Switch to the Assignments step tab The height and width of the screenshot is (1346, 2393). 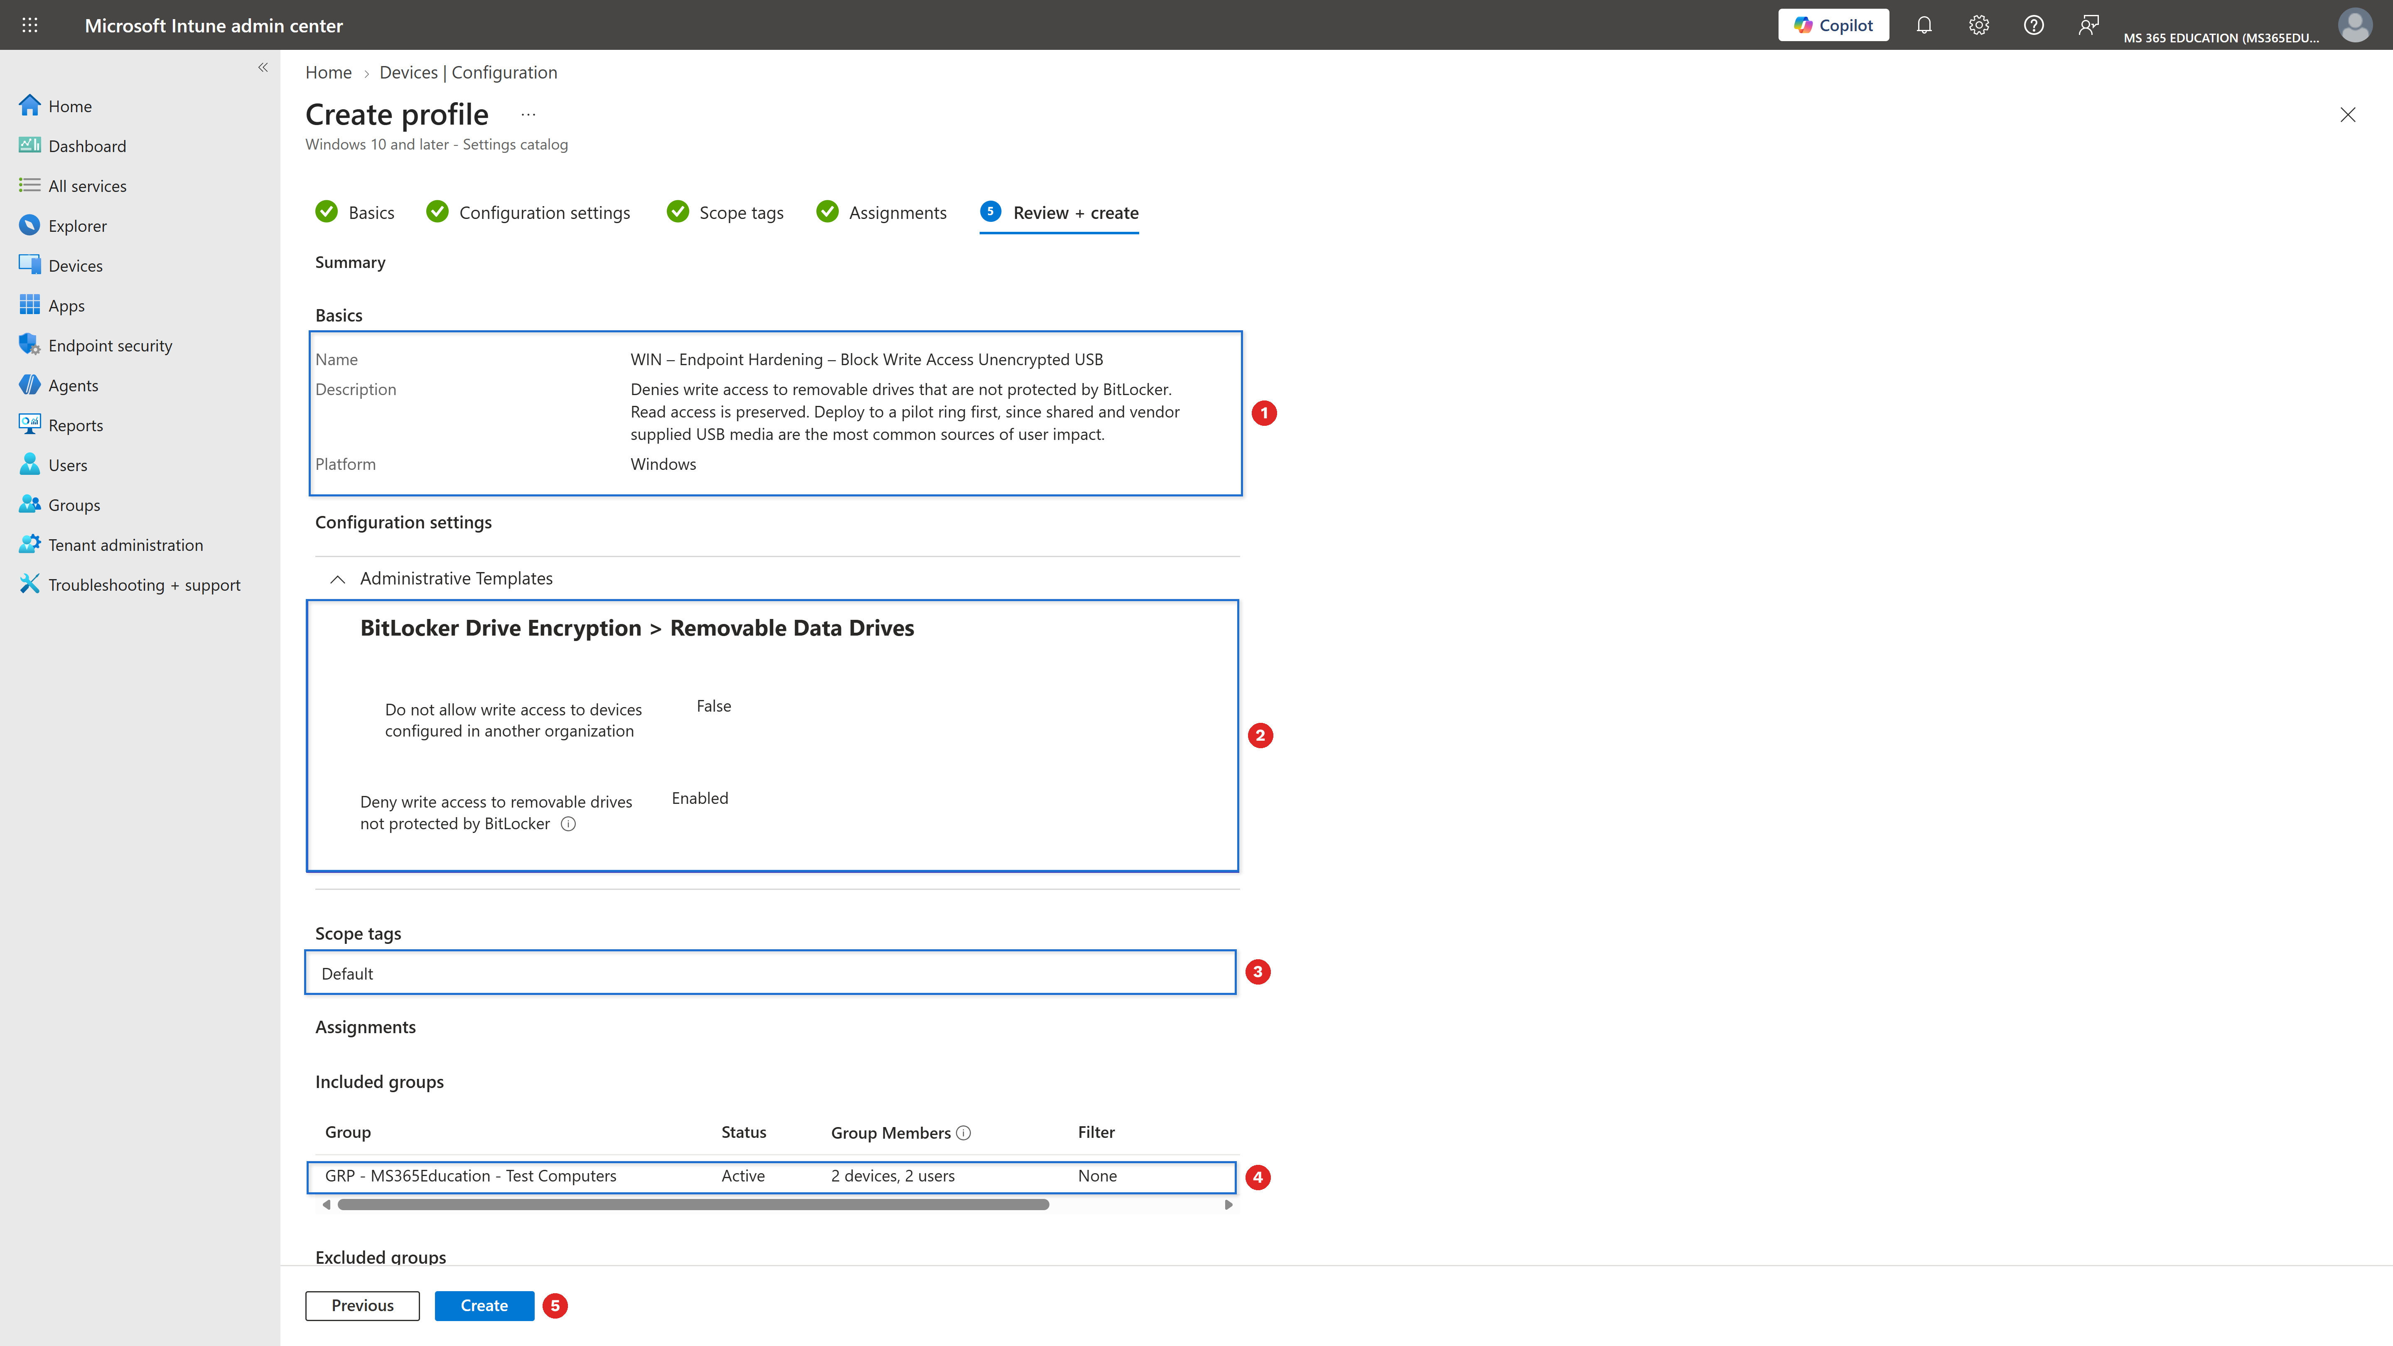[882, 213]
